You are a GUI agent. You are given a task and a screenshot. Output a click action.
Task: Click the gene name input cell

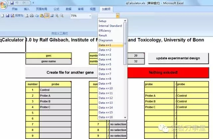49,61
